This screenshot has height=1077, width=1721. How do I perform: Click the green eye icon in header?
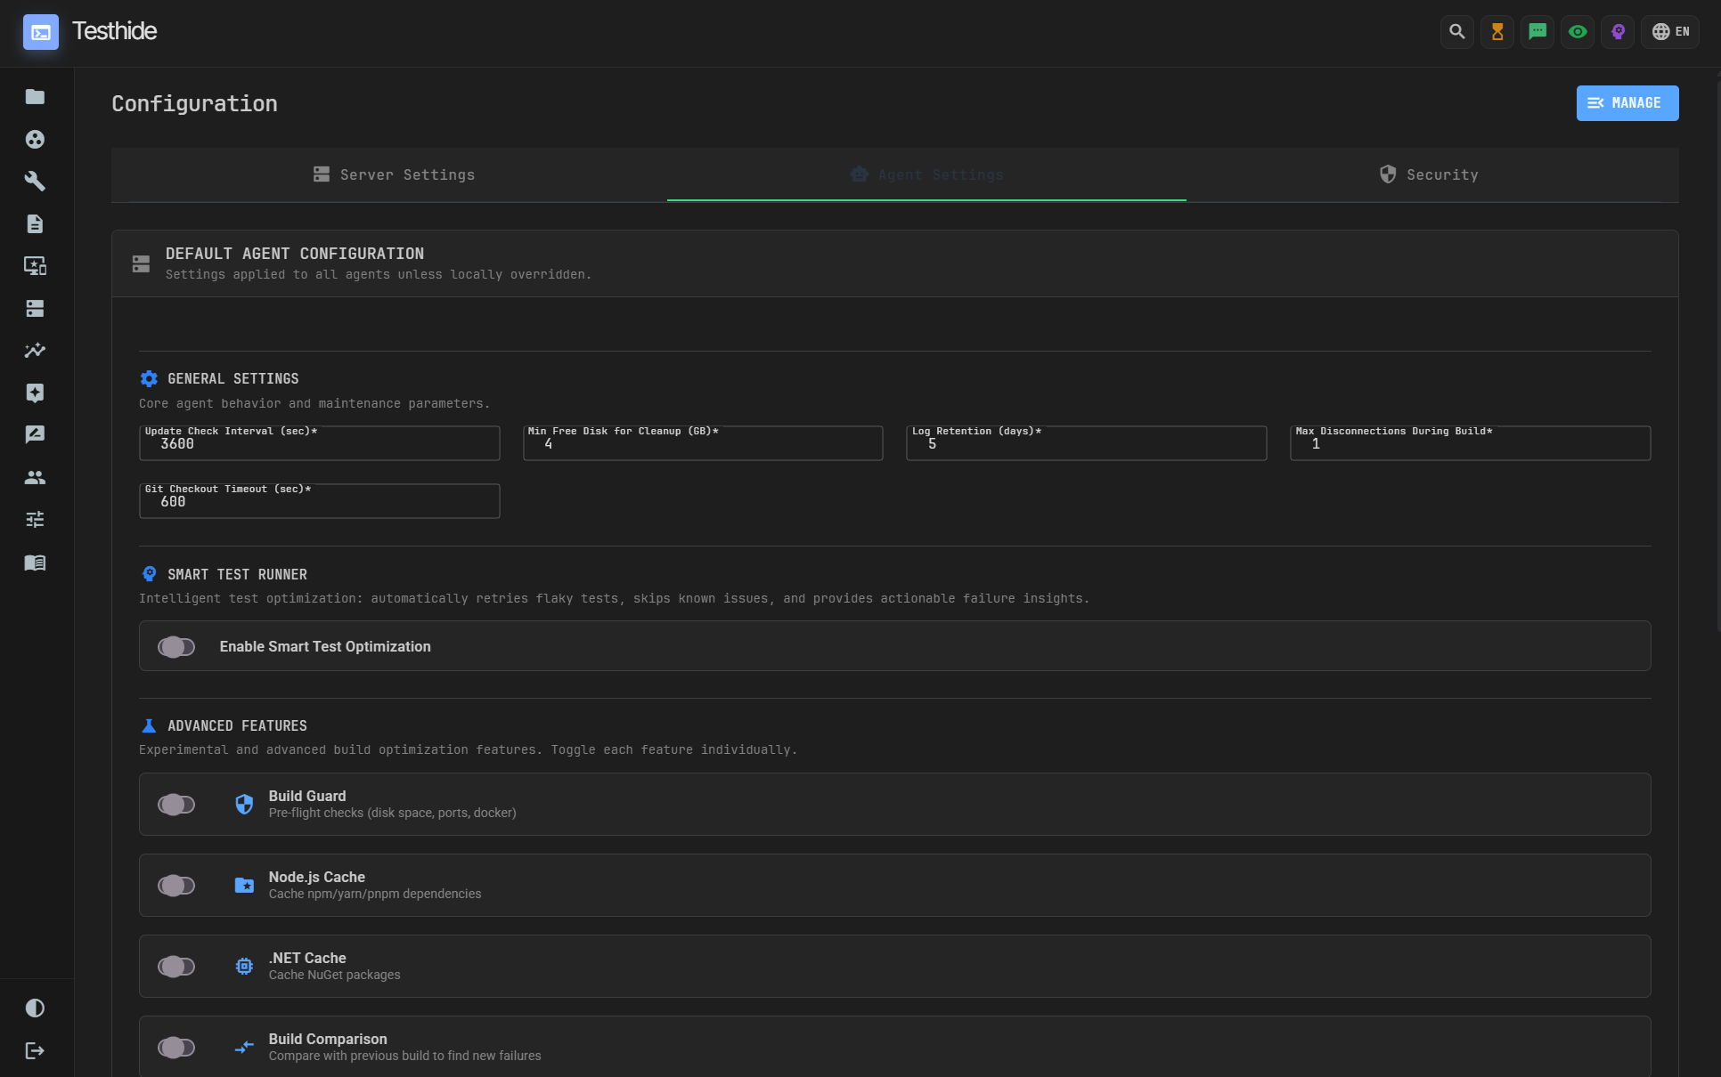tap(1577, 31)
